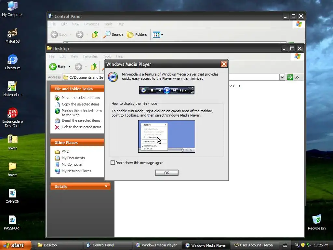The image size is (333, 250).
Task: Click Forward arrow in Control Panel toolbar
Action: coord(80,35)
